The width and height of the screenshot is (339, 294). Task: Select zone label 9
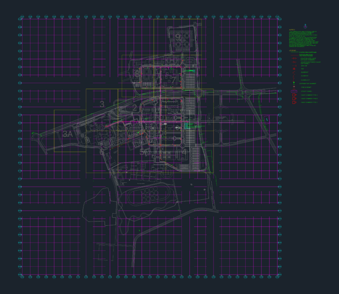tap(178, 37)
